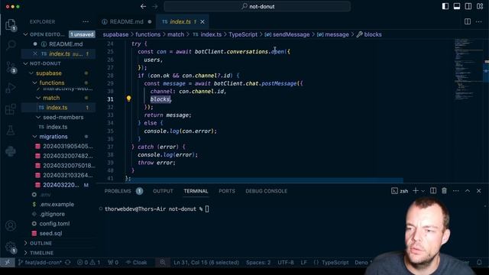The height and width of the screenshot is (275, 489).
Task: Open the Source Control view
Action: (x=11, y=67)
